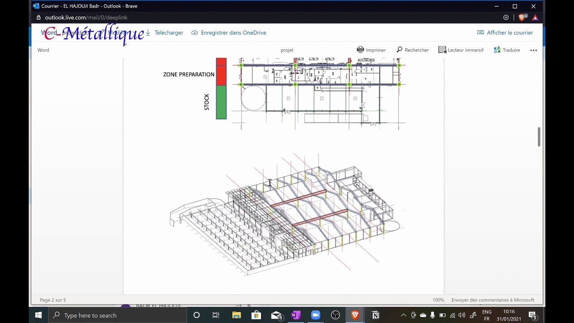Image resolution: width=574 pixels, height=323 pixels.
Task: Click the Traduire translate icon
Action: tap(497, 50)
